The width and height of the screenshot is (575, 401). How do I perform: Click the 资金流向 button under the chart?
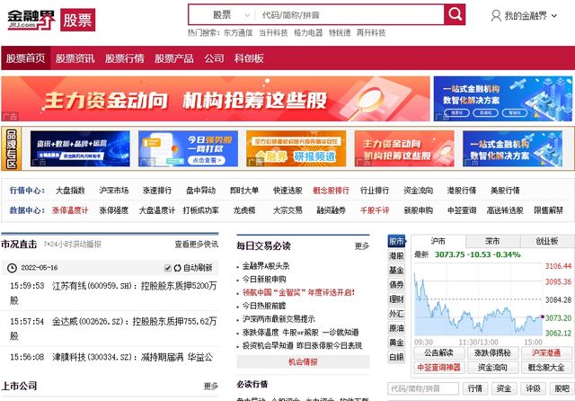(x=492, y=367)
